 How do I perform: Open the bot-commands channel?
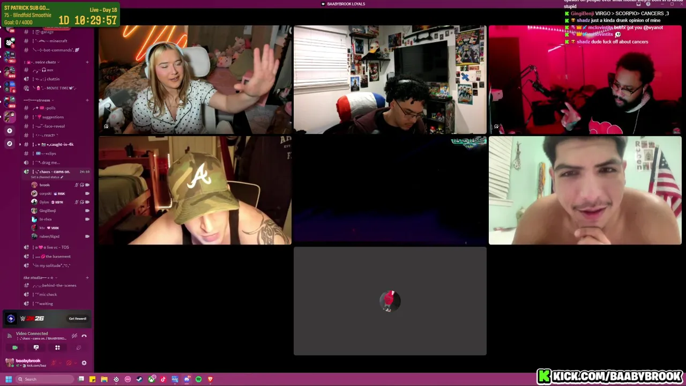coord(56,50)
